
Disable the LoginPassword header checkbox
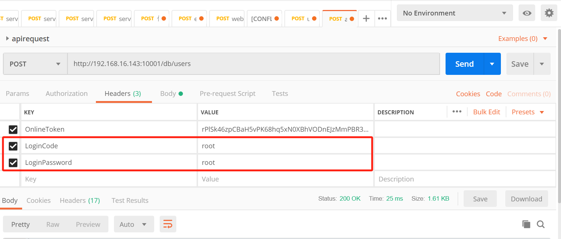(13, 163)
